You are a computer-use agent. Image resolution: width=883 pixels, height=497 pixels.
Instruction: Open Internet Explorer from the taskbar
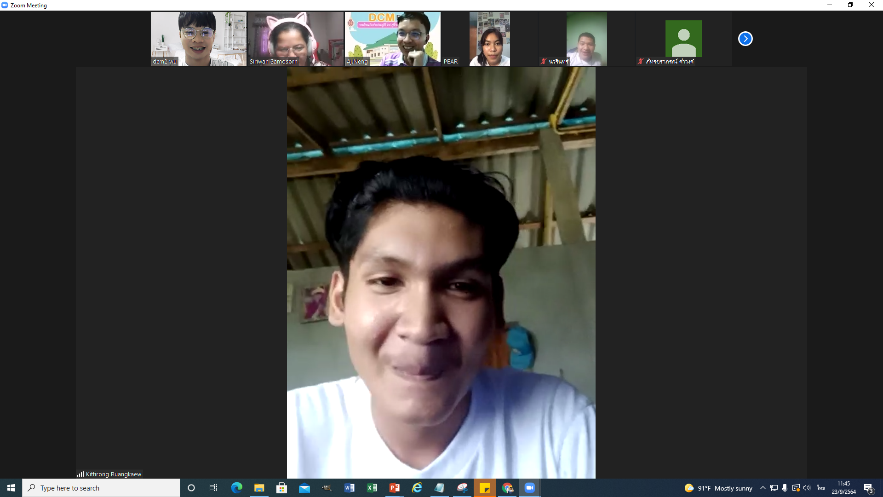coord(417,488)
